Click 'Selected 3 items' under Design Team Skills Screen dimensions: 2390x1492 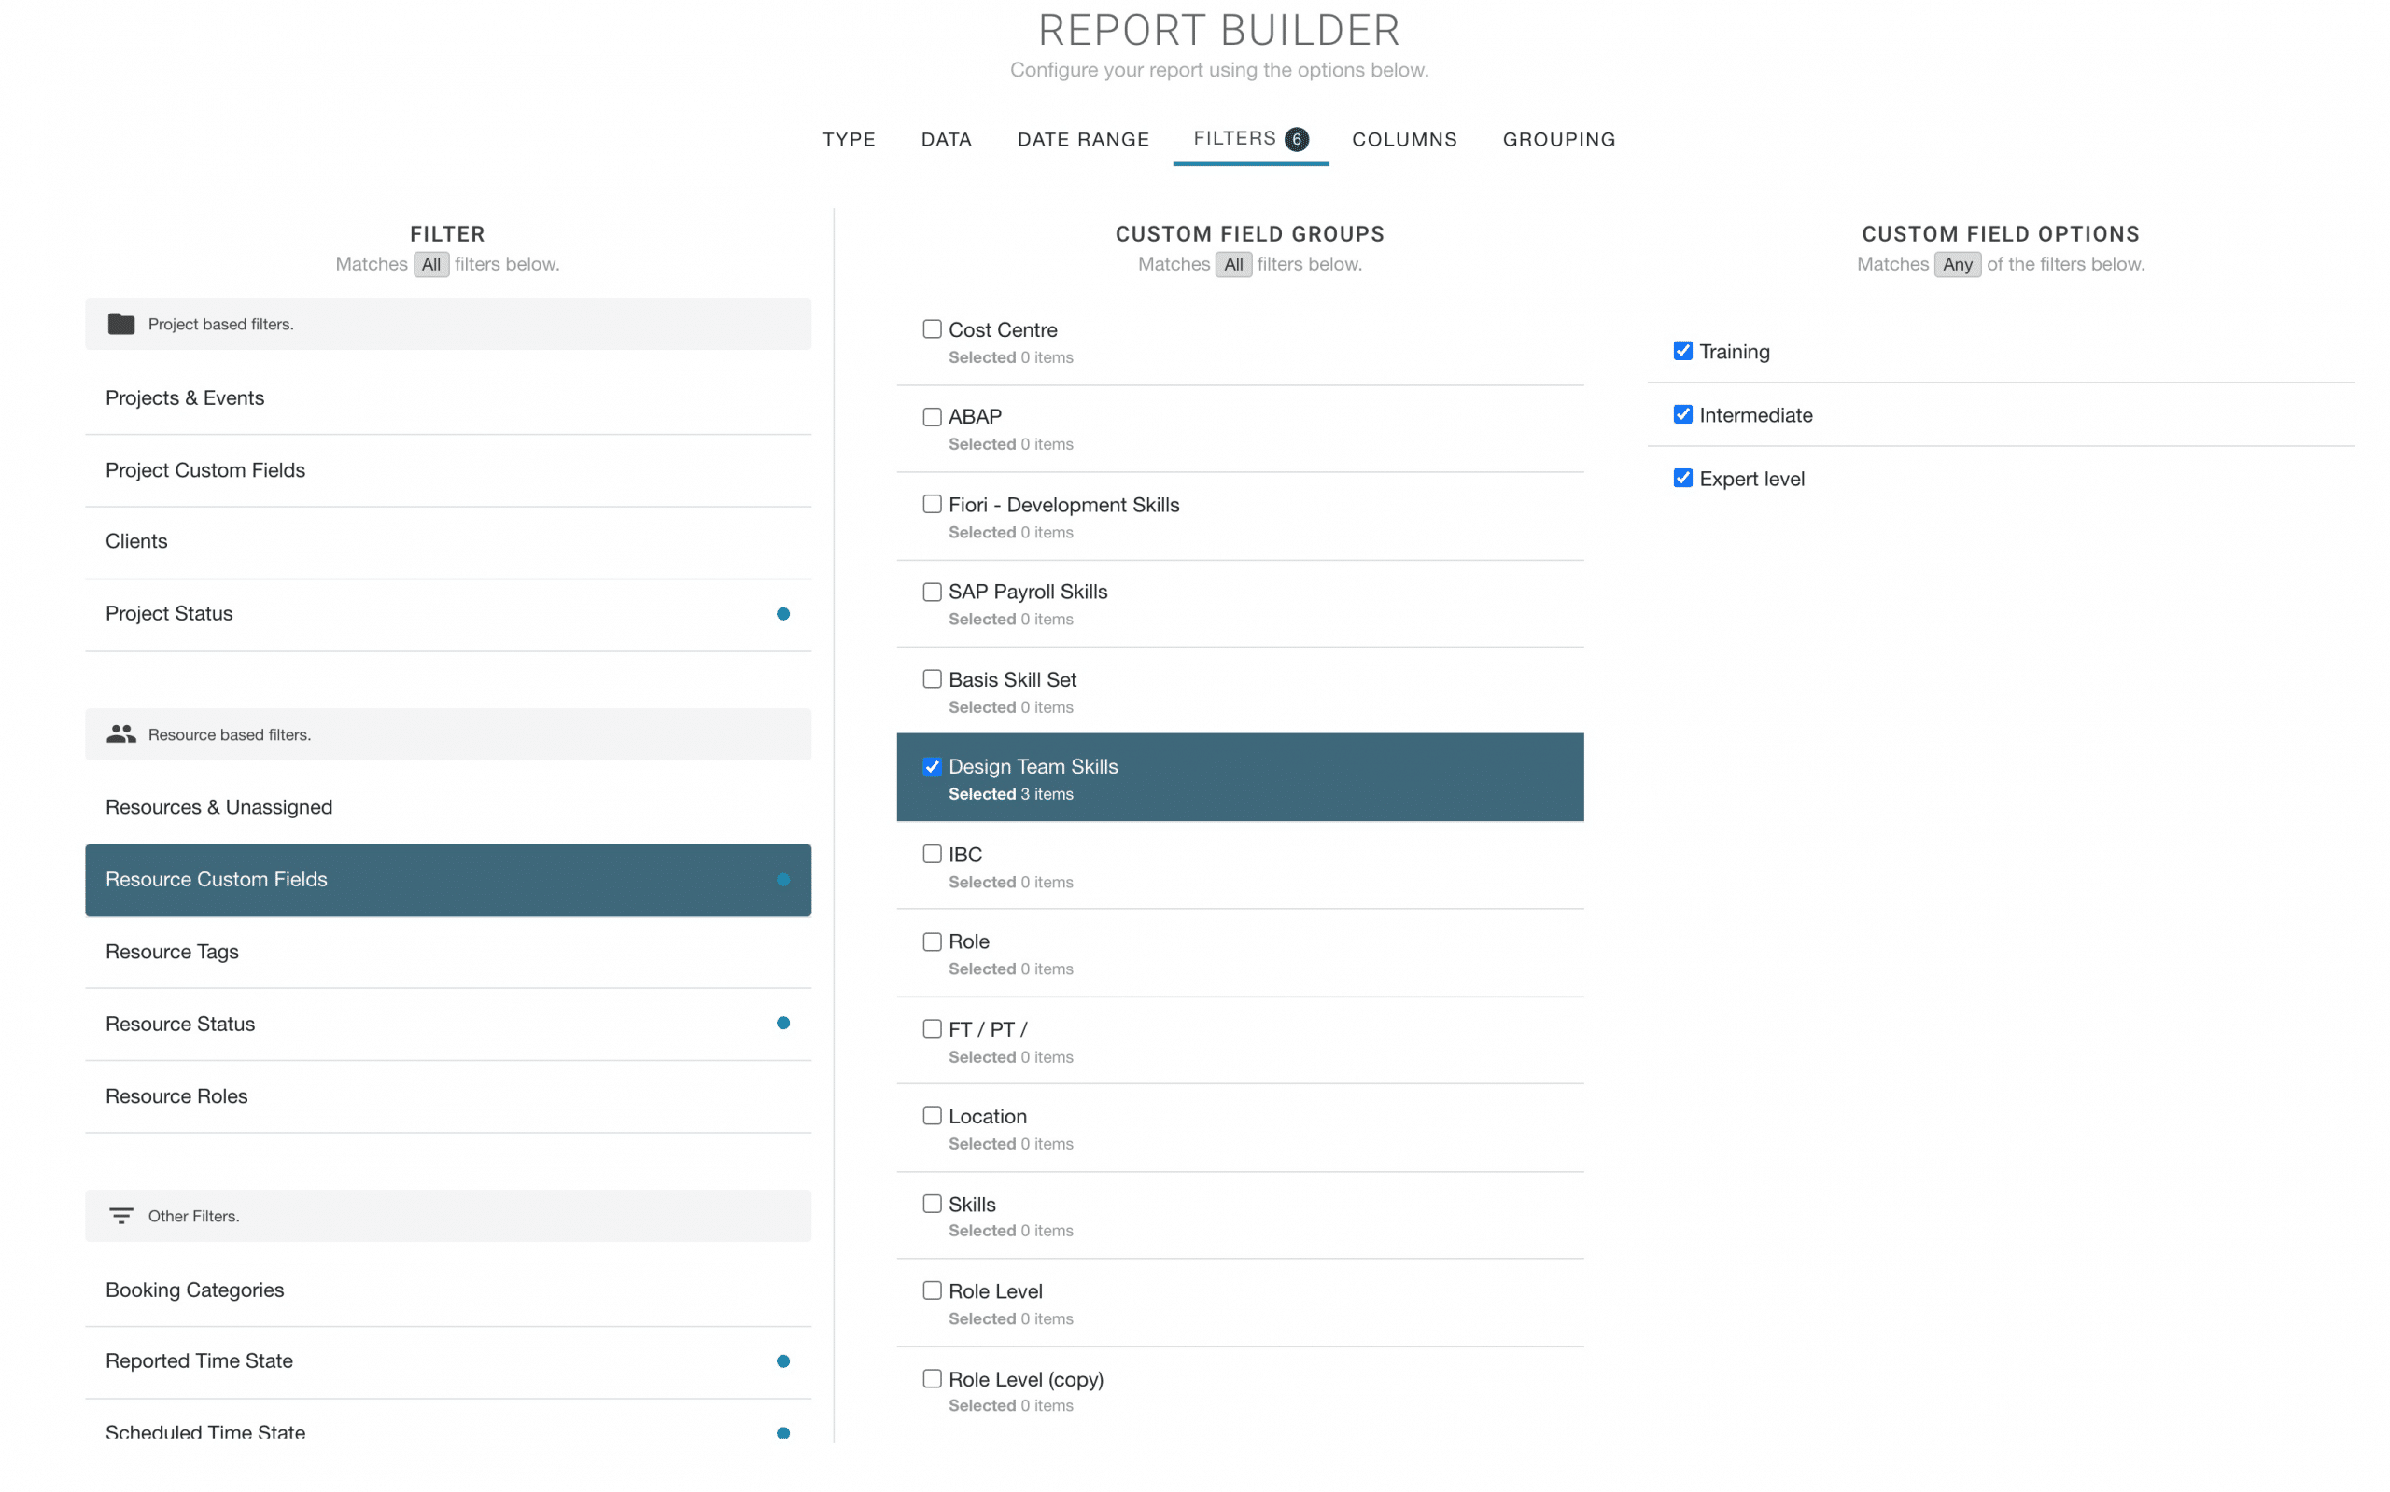1011,794
